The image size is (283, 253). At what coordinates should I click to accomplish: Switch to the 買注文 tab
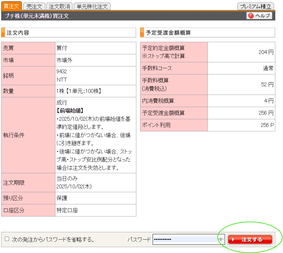(11, 6)
